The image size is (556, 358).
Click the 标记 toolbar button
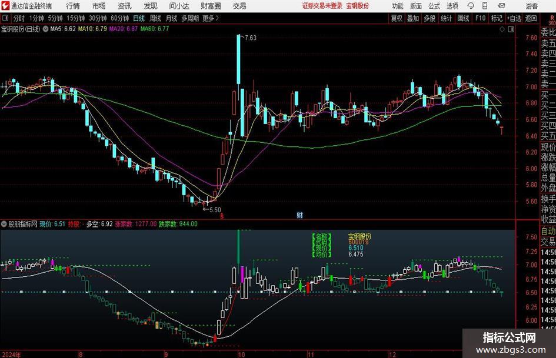[x=497, y=18]
